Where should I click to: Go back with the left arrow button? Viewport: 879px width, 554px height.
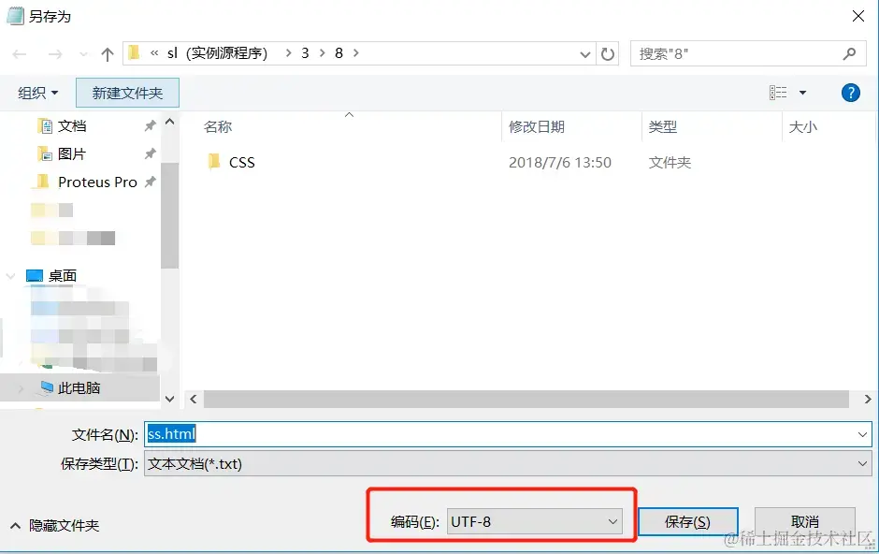(20, 54)
